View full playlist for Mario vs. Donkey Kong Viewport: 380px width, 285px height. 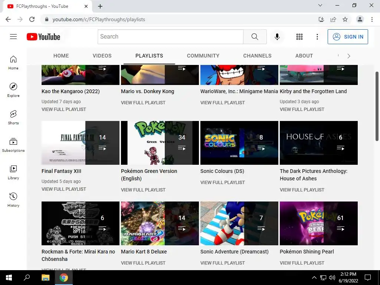click(x=143, y=102)
